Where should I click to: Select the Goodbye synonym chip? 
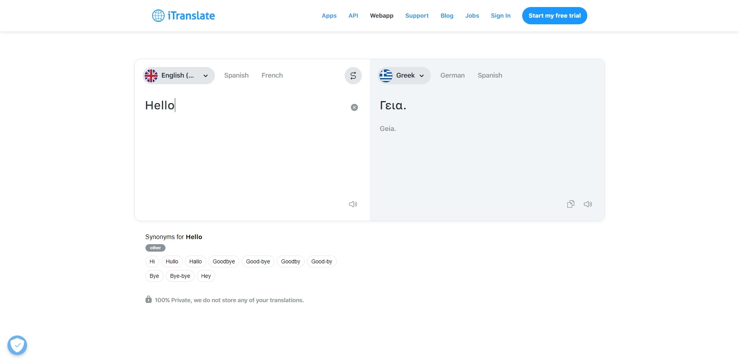(x=223, y=261)
